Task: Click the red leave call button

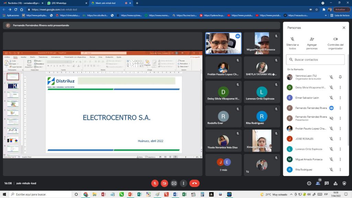Action: [194, 183]
